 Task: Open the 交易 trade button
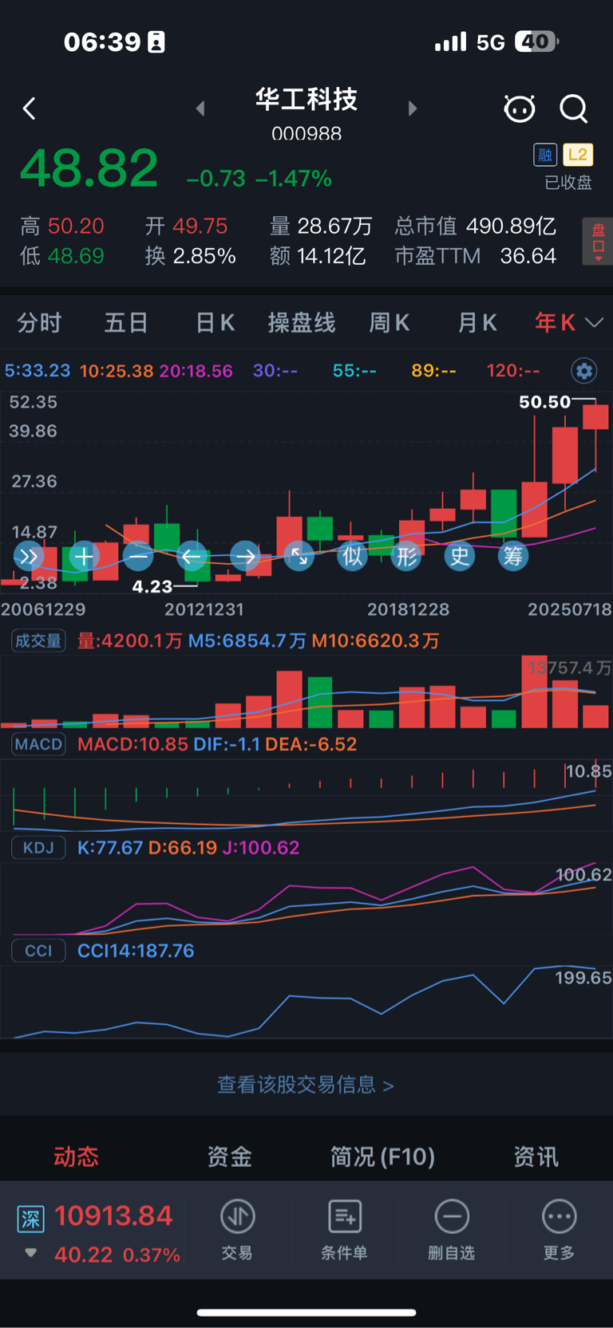[237, 1230]
